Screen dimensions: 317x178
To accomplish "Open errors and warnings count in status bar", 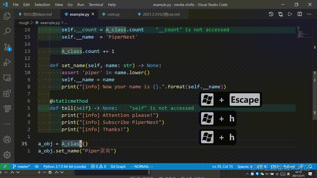I will (x=99, y=167).
